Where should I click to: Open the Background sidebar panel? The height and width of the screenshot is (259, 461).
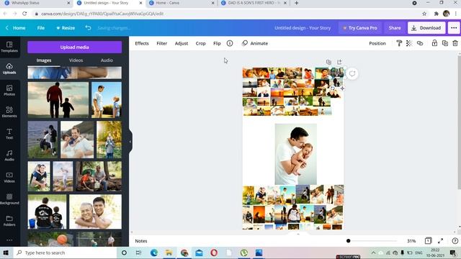(9, 199)
